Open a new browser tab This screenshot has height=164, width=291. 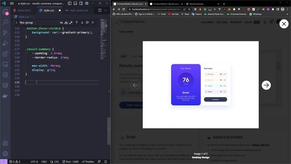coord(224,4)
